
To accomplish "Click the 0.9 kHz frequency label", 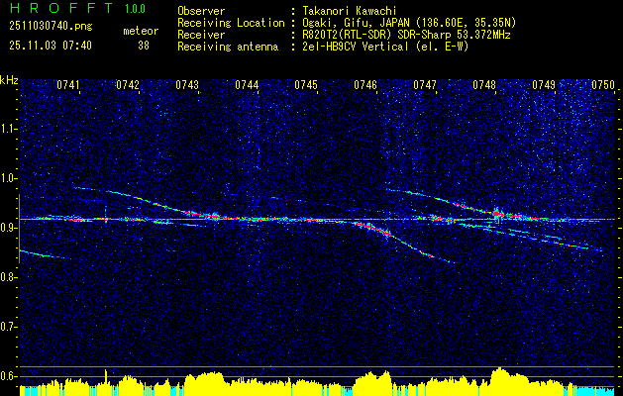I will coord(8,228).
